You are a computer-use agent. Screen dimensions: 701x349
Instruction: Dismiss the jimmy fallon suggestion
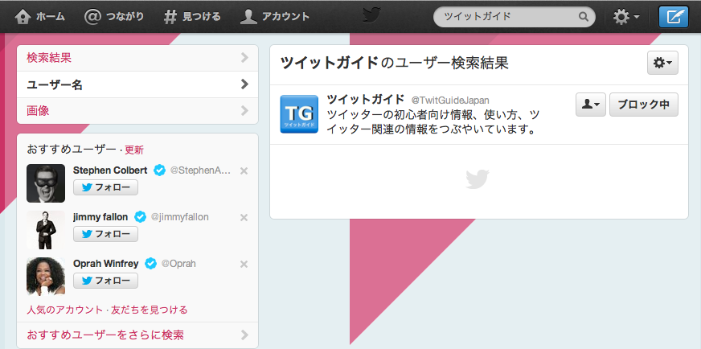244,217
